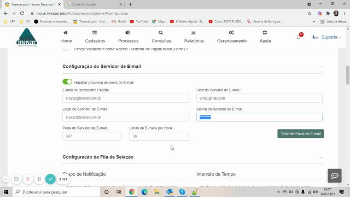
Task: Click the Porta do Servidor de E-mail field
Action: pos(92,136)
